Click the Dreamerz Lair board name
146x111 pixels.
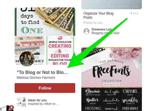click(102, 29)
